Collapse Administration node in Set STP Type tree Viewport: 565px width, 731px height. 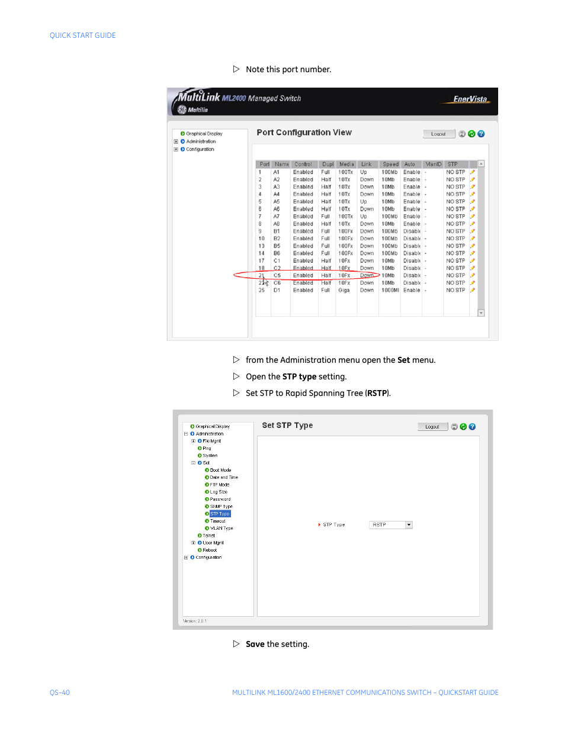coord(186,434)
